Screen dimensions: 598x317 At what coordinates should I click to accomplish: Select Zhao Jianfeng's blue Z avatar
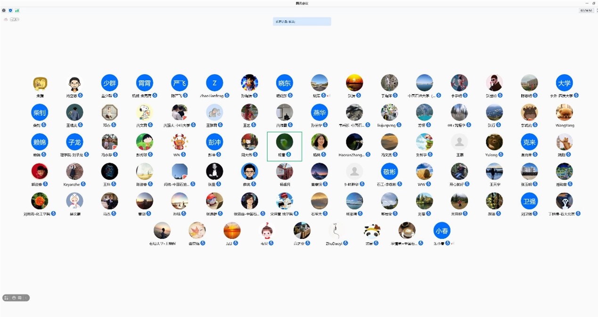[x=214, y=83]
